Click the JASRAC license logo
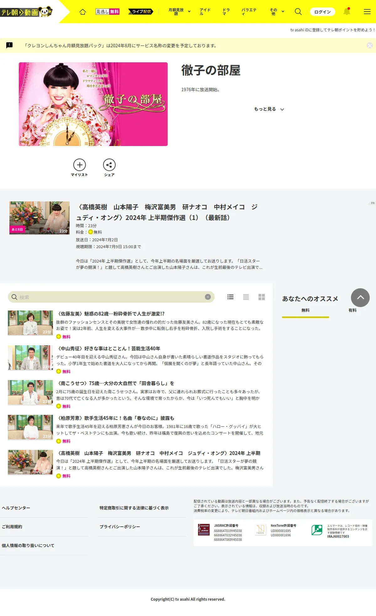The width and height of the screenshot is (376, 616). (x=204, y=530)
